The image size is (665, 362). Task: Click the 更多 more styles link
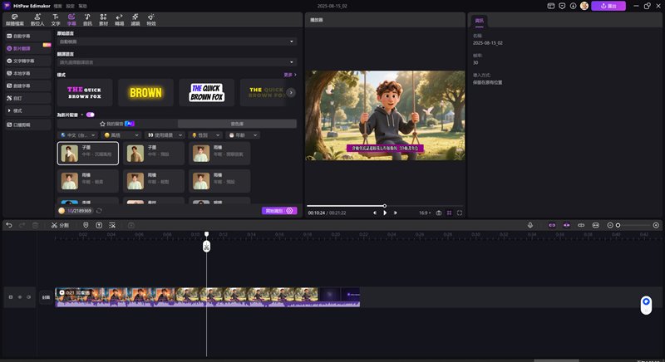290,75
